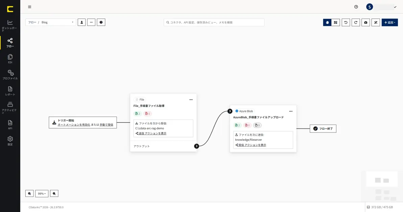Focus the connector search field
Viewport: 403px width, 212px height.
214,22
